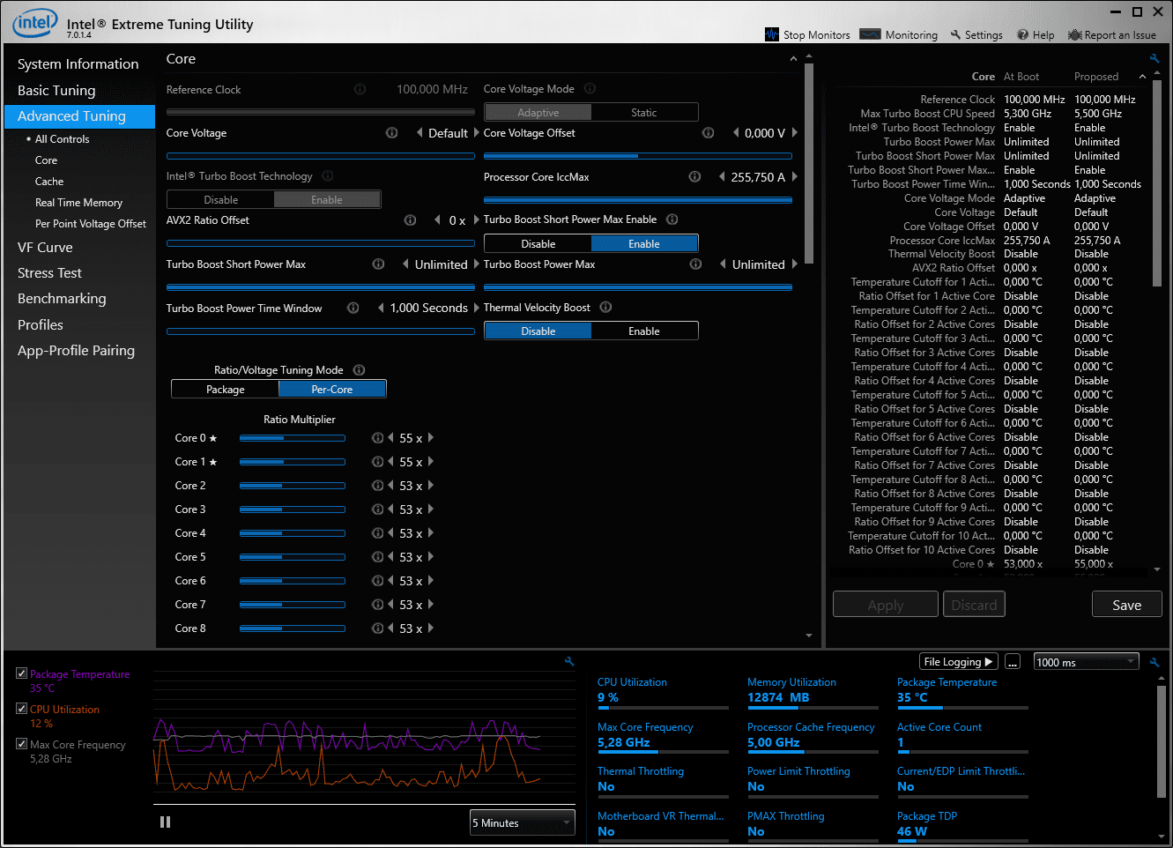The image size is (1173, 848).
Task: Decrease Core 1 ratio multiplier with left arrow
Action: 391,461
